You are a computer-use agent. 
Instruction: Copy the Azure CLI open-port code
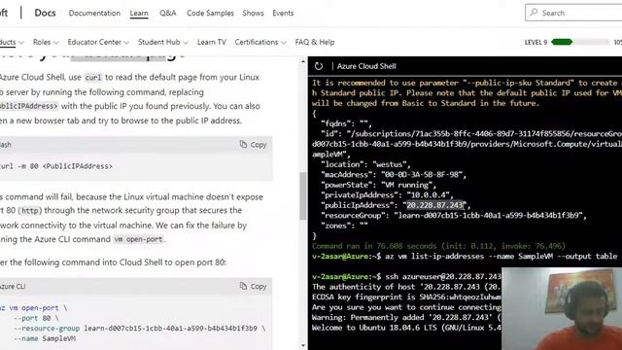click(x=253, y=287)
